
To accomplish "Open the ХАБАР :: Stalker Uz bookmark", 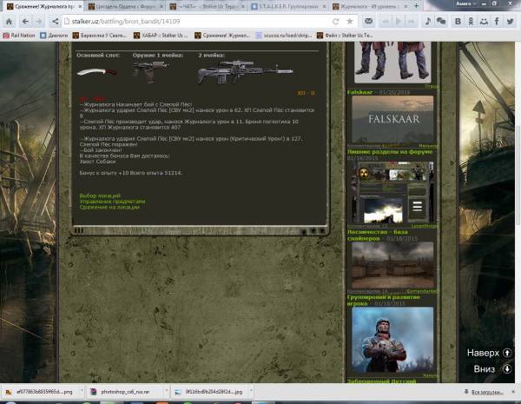I will [161, 36].
